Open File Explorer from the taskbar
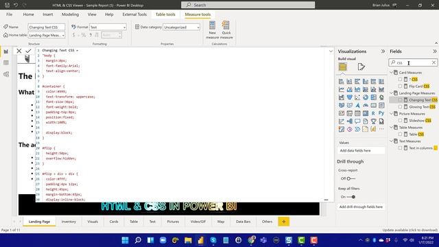Image resolution: width=439 pixels, height=247 pixels. pyautogui.click(x=188, y=240)
